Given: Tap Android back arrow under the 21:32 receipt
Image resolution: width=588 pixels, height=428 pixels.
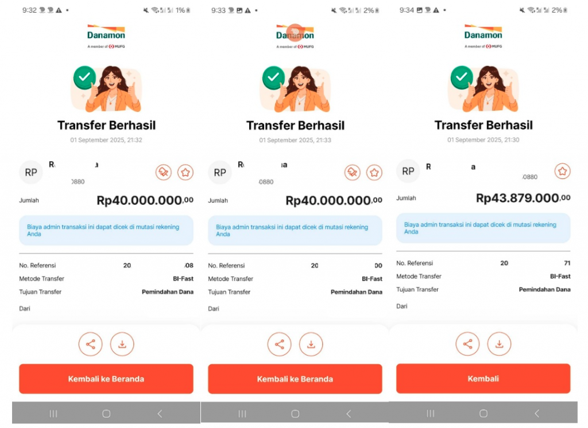Looking at the screenshot, I should [x=160, y=414].
